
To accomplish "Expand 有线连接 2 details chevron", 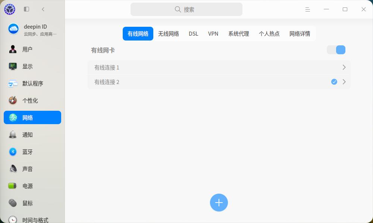I will click(x=344, y=82).
